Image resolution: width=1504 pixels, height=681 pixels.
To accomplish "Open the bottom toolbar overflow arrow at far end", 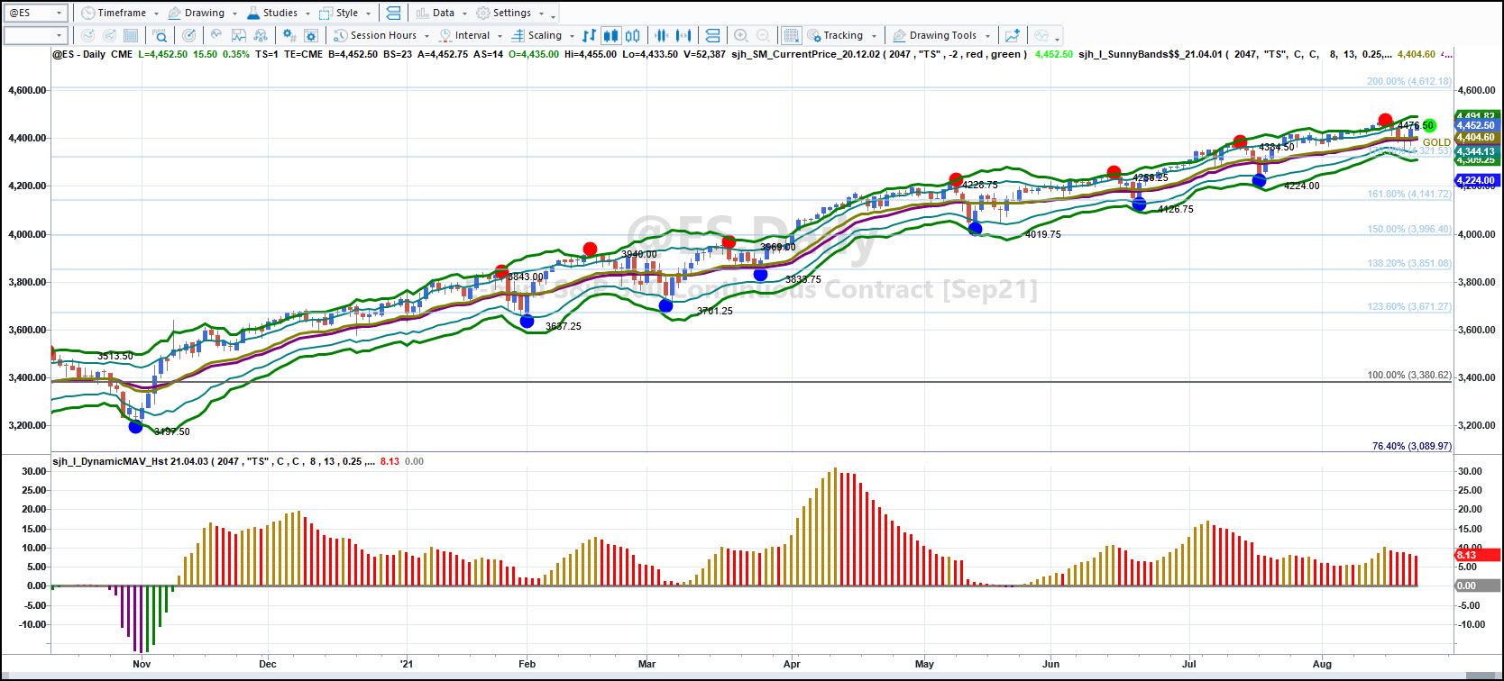I will pyautogui.click(x=1058, y=38).
